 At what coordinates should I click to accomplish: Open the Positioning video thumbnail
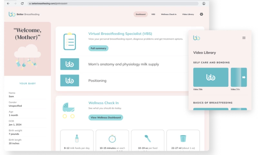click(70, 80)
